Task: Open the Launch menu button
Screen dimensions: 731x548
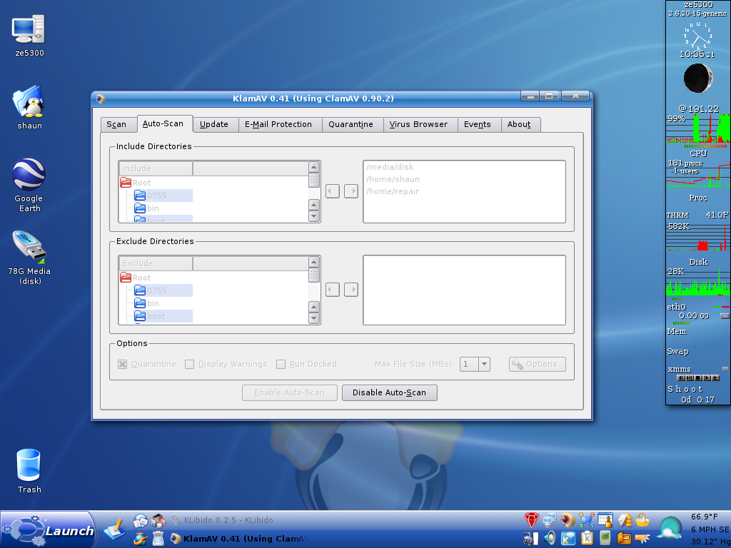Action: point(47,530)
